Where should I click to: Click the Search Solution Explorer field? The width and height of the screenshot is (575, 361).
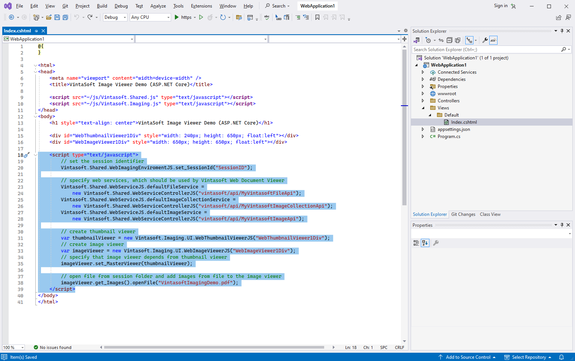pyautogui.click(x=486, y=50)
